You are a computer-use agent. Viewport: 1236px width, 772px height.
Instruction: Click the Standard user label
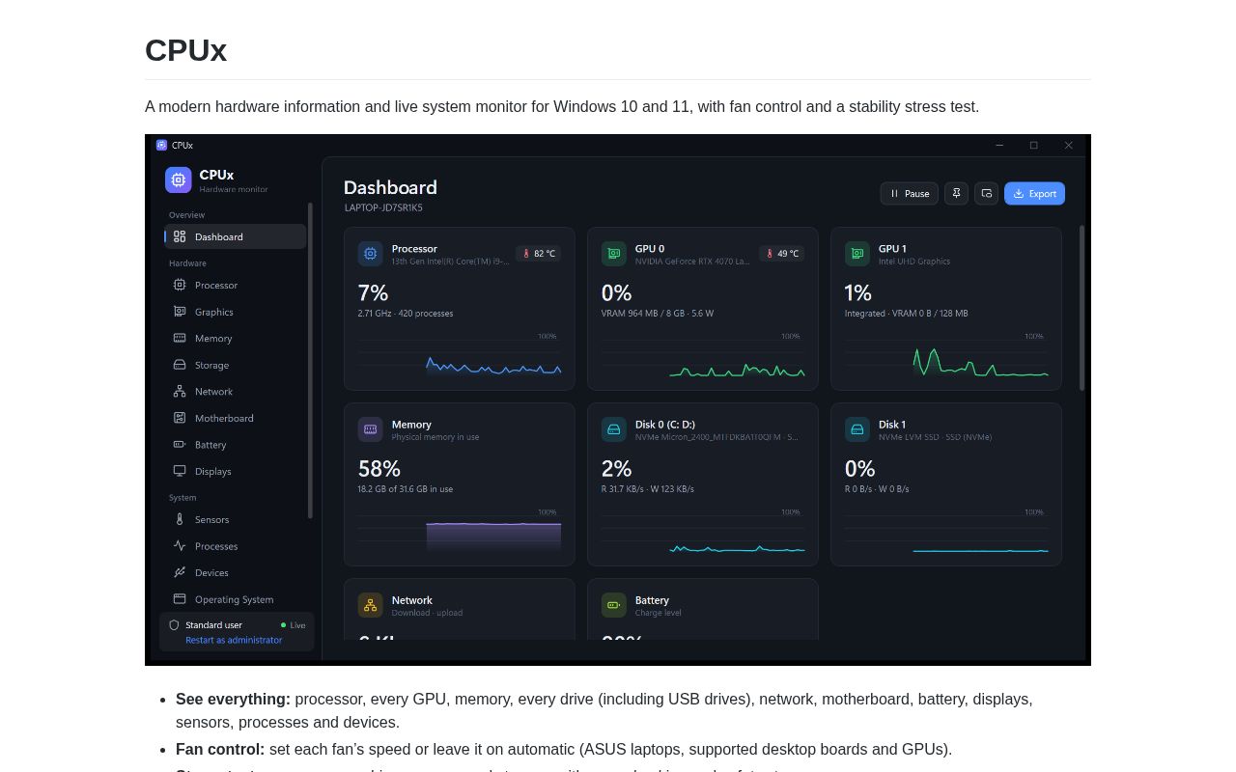[213, 624]
